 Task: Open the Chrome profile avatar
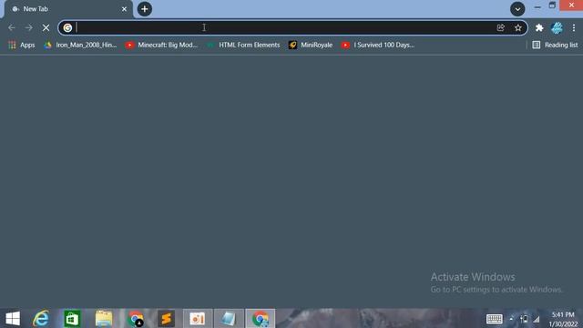click(557, 28)
